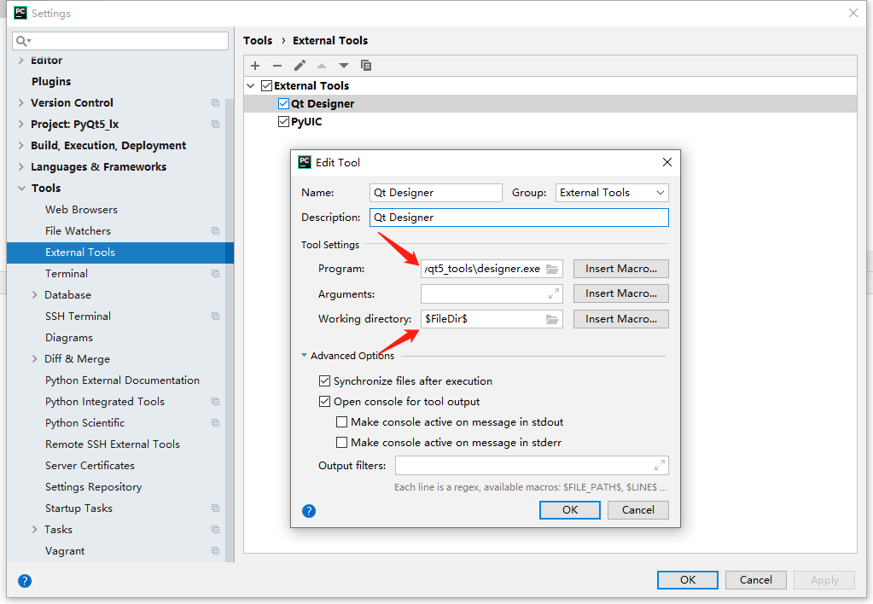
Task: Open the Group dropdown showing External Tools
Action: coord(612,193)
